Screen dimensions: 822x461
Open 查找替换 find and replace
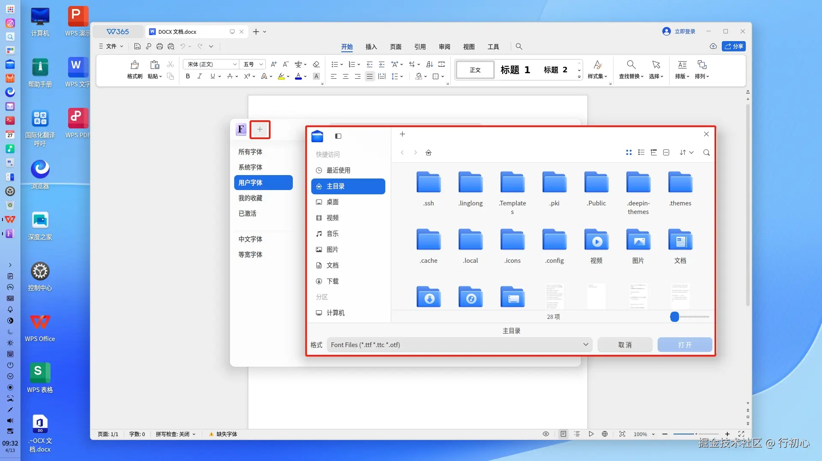pos(631,70)
